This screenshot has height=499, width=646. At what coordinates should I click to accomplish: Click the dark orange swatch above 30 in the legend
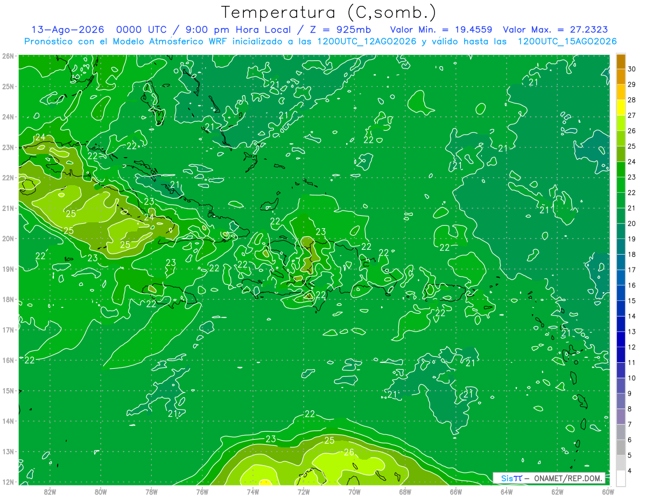tap(621, 62)
